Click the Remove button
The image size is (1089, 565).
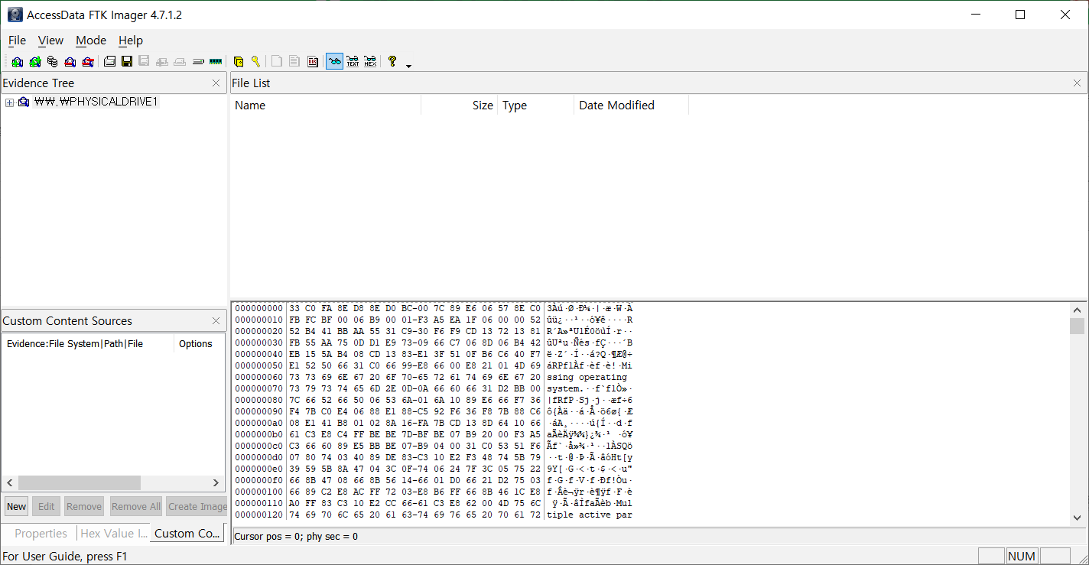84,506
